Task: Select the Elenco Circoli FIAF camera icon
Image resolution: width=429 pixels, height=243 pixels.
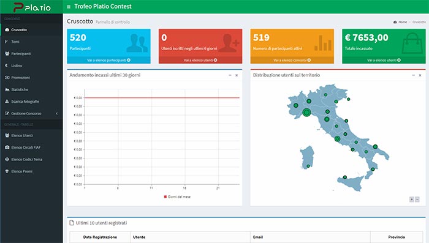Action: [x=7, y=148]
